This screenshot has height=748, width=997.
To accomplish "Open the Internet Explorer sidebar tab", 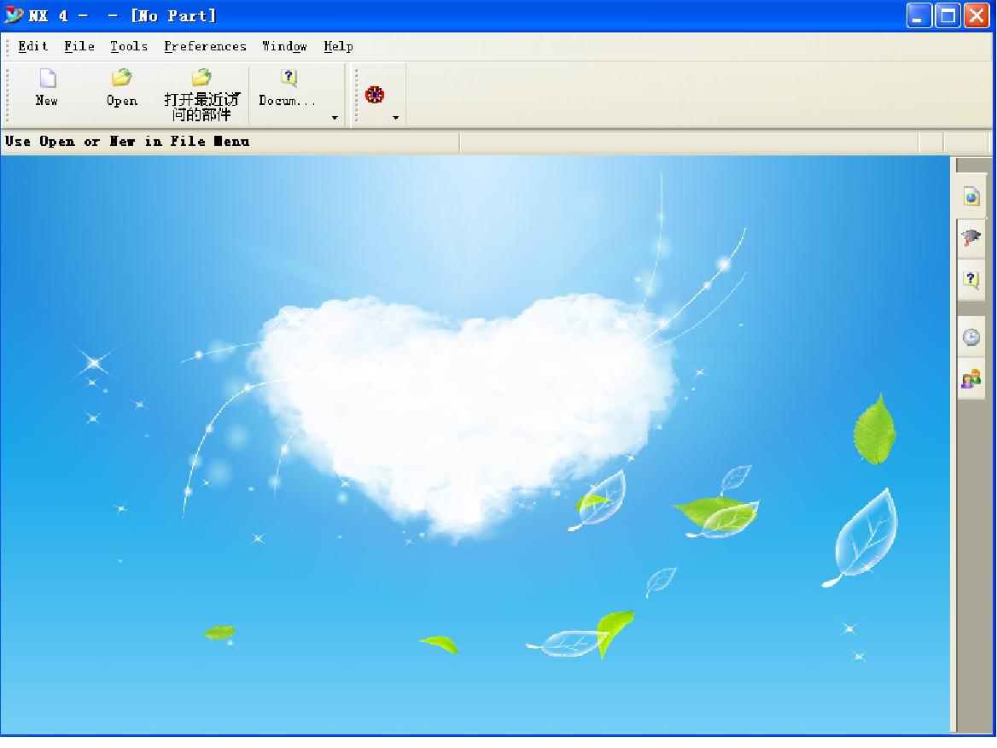I will coord(971,196).
